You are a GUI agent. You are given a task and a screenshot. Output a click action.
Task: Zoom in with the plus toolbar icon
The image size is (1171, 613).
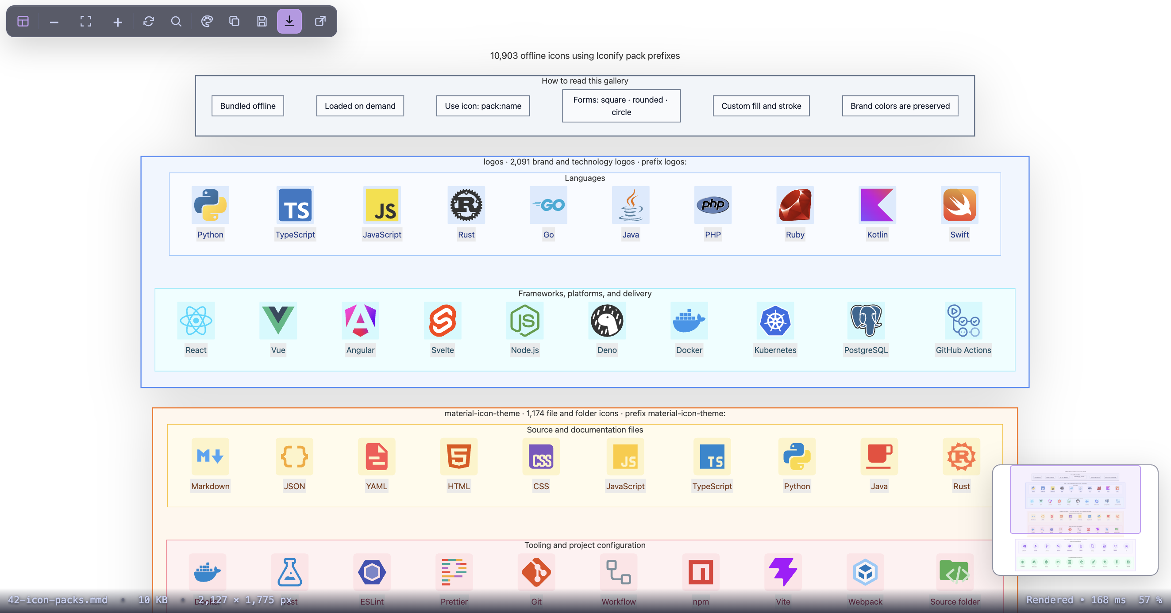[x=118, y=21]
